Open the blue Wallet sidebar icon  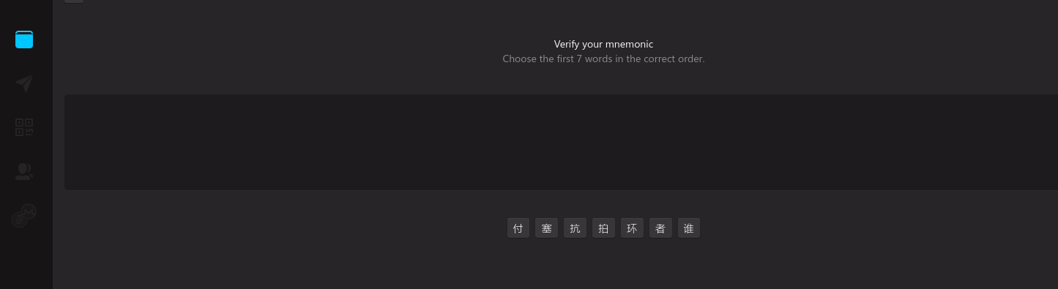pos(24,40)
